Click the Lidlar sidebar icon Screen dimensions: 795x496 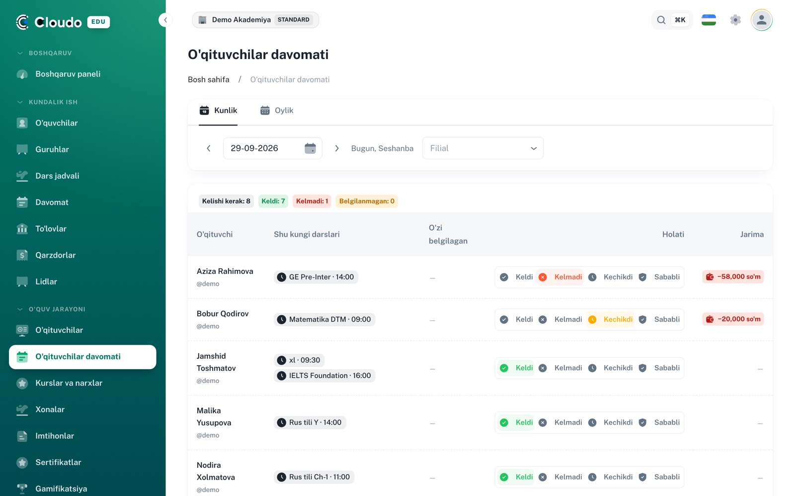[x=22, y=282]
